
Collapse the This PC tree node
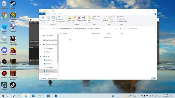coord(41,56)
